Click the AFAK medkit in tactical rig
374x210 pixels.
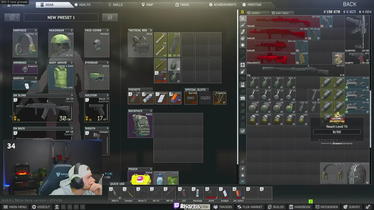(160, 77)
